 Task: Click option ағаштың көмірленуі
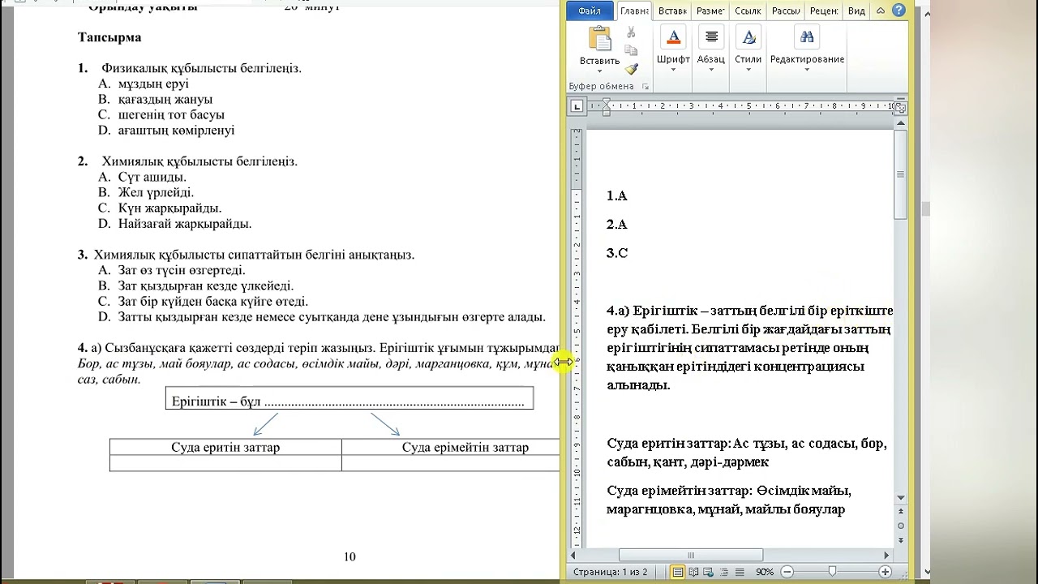click(x=176, y=130)
